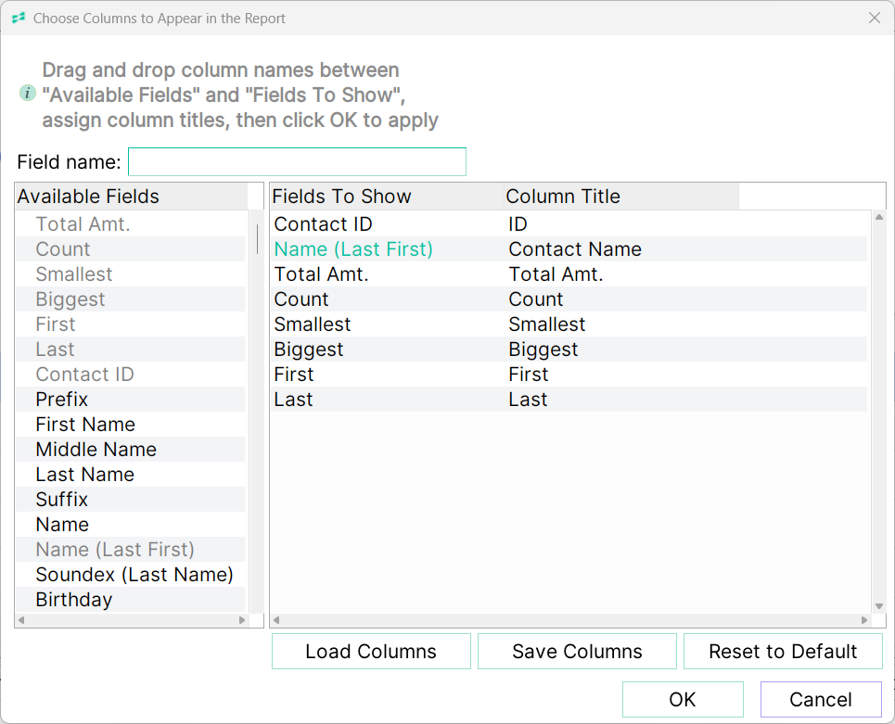The image size is (895, 724).
Task: Click the OK button
Action: (683, 700)
